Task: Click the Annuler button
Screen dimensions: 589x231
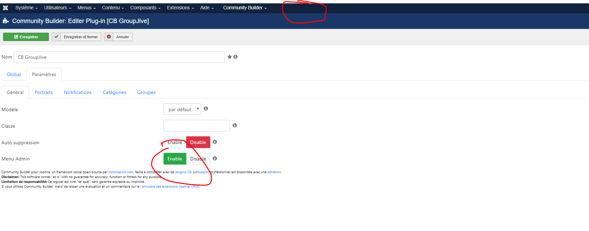Action: click(118, 37)
